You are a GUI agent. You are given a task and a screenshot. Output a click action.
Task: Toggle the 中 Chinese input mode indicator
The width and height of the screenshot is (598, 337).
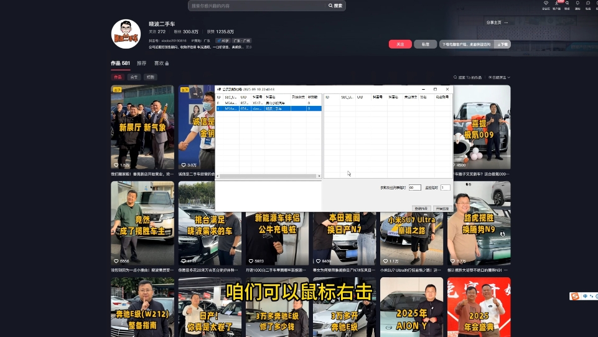click(x=585, y=296)
